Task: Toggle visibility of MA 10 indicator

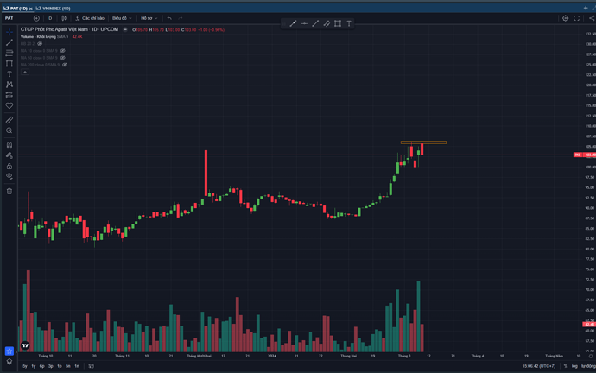Action: [x=63, y=51]
